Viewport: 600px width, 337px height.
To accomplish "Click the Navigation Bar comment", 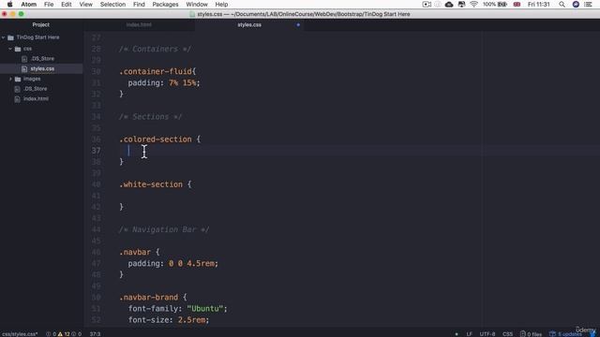I will coord(164,229).
